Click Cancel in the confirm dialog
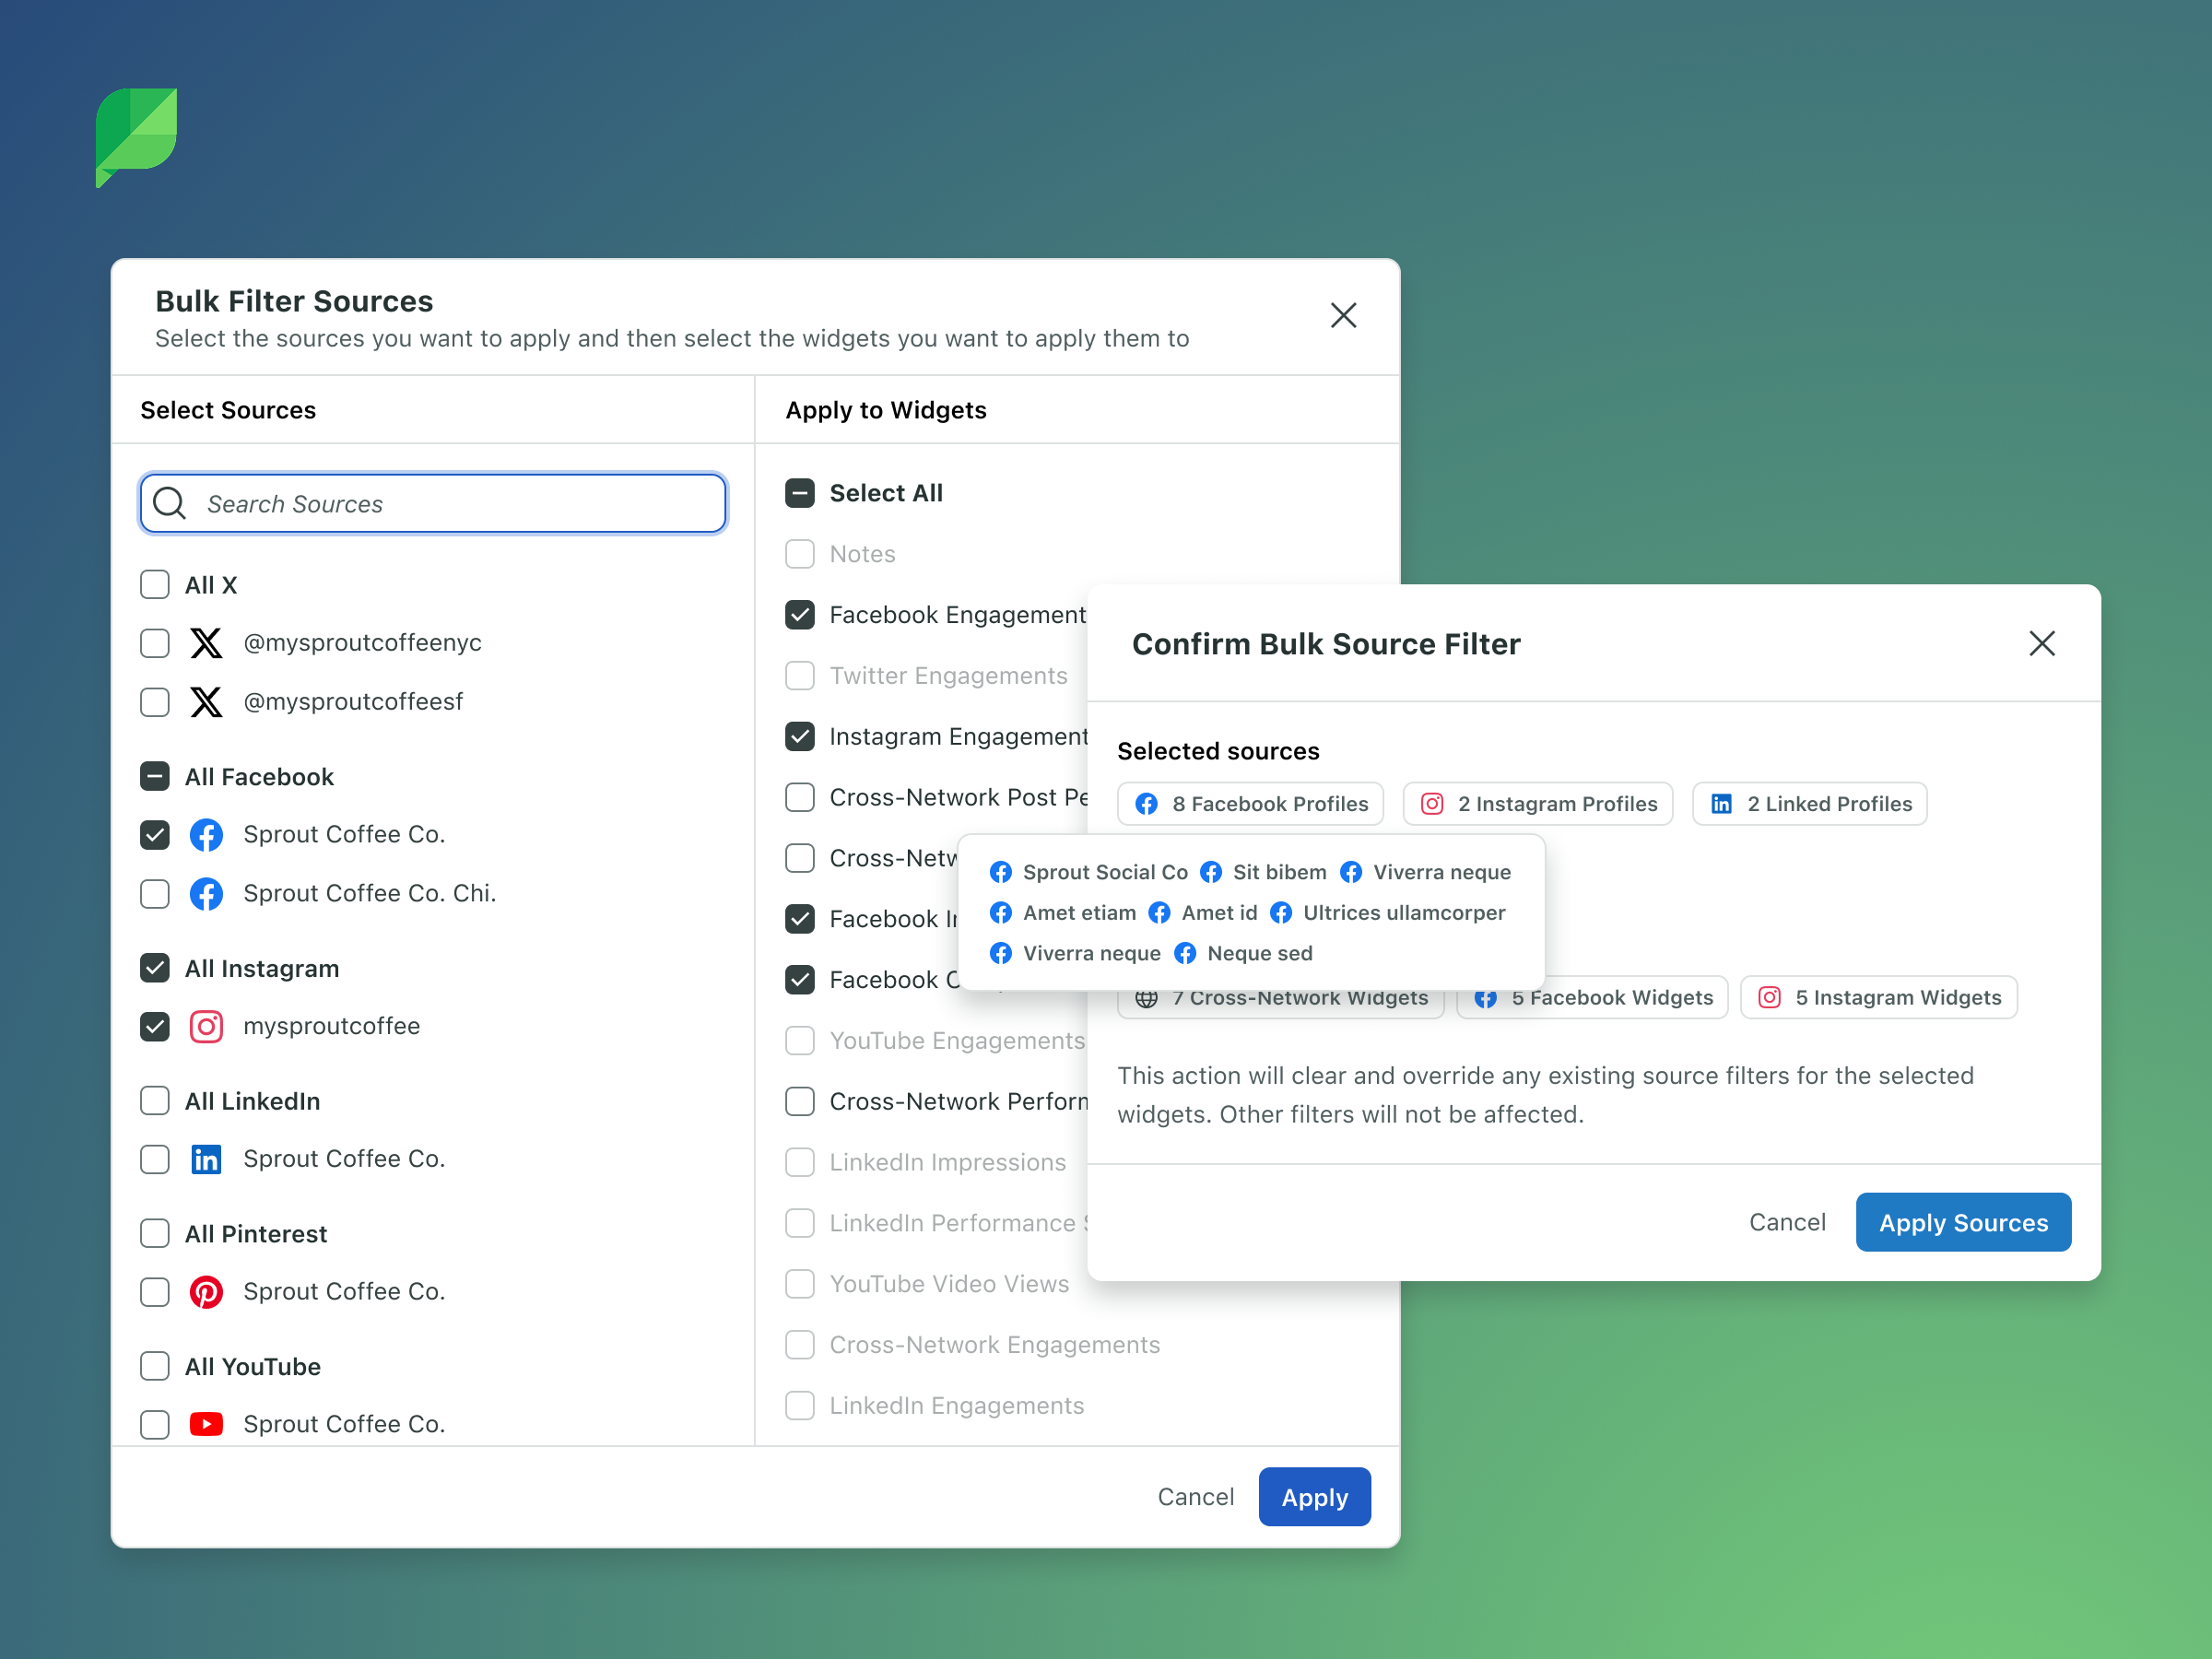Viewport: 2212px width, 1659px height. point(1786,1222)
